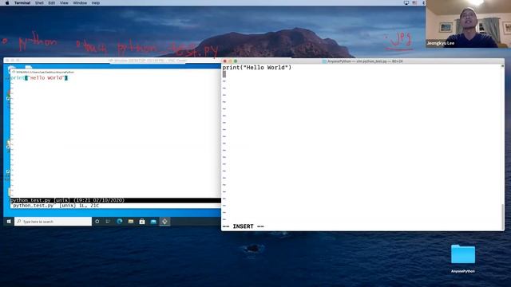Click the Terminal window title bar
Viewport: 511px width, 287px height.
(x=362, y=61)
